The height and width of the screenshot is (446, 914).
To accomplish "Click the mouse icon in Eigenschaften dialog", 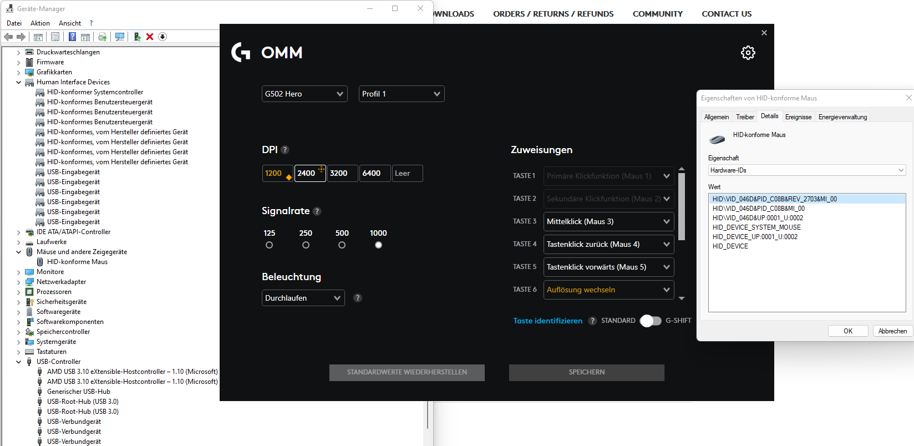I will click(x=717, y=139).
